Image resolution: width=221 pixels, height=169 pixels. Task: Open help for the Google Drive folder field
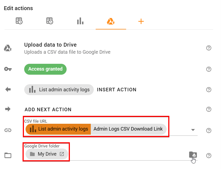coord(209,155)
